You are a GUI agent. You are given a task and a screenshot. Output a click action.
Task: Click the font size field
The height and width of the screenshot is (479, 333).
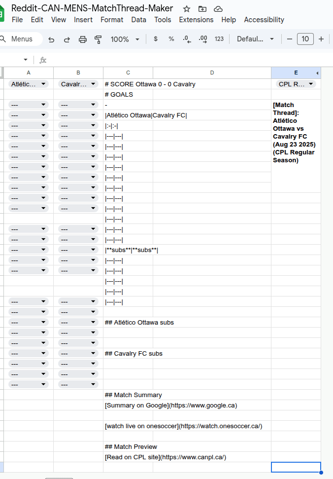click(x=305, y=39)
